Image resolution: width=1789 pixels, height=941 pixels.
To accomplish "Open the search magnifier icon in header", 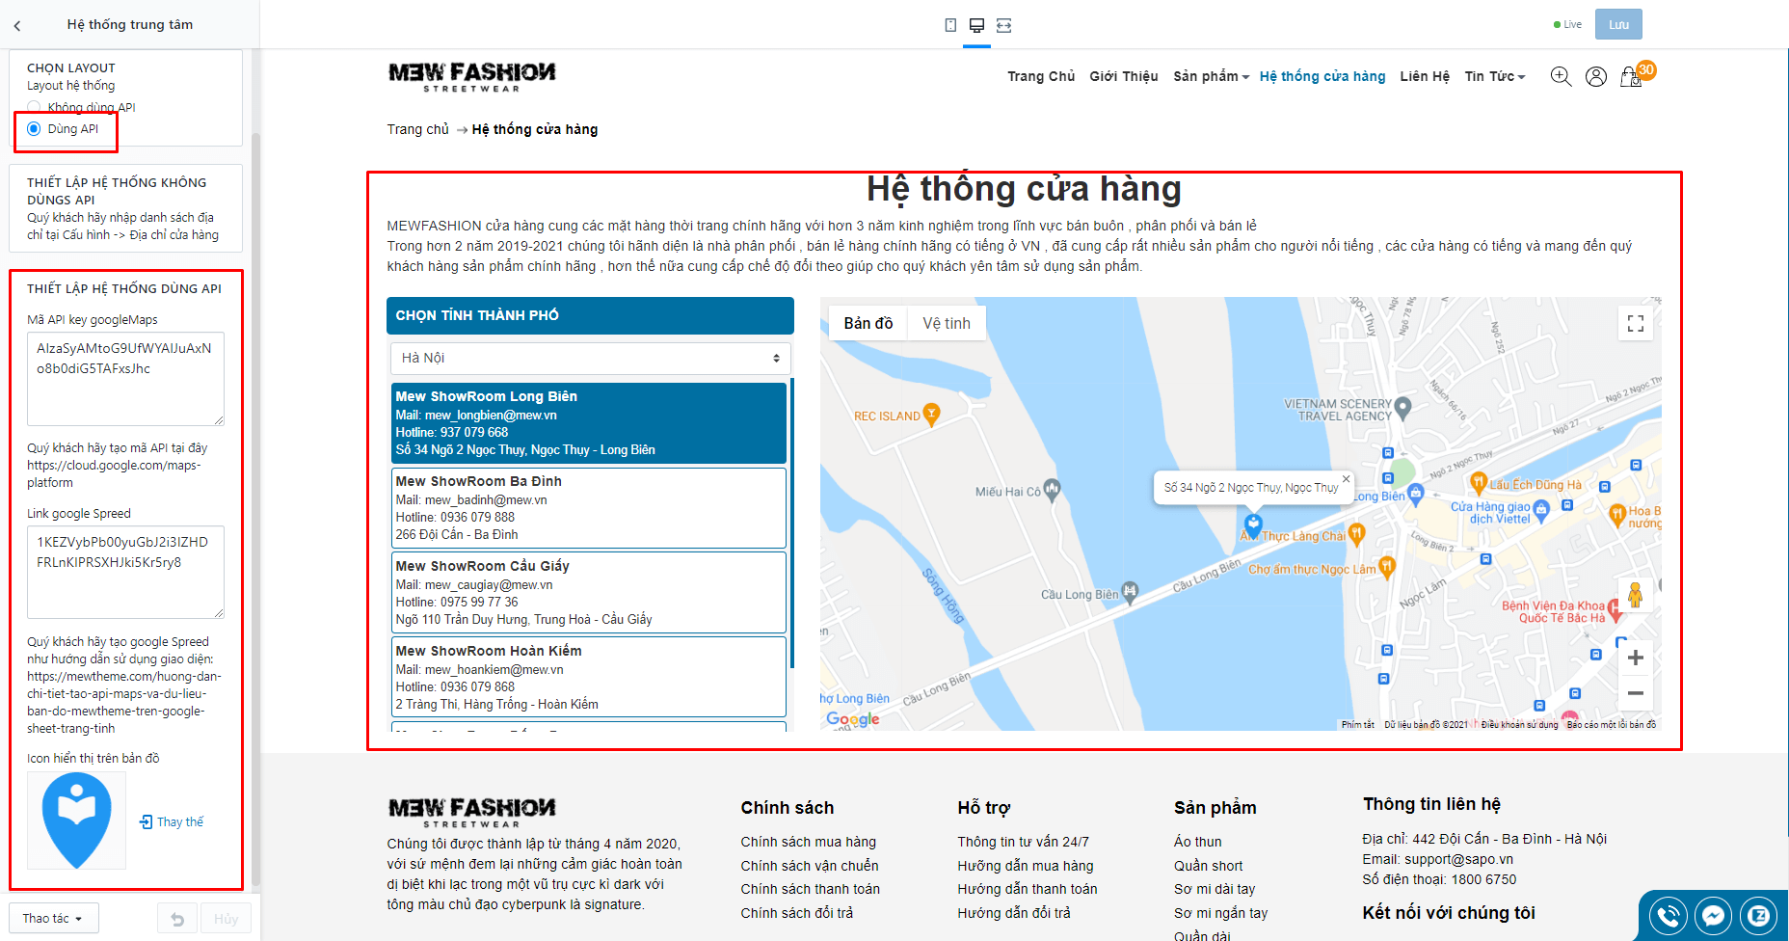I will pos(1561,76).
